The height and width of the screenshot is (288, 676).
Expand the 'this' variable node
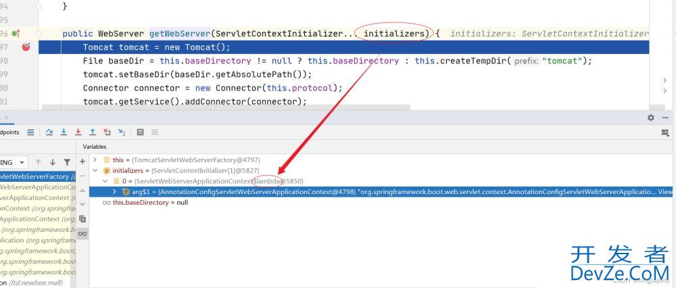coord(95,160)
